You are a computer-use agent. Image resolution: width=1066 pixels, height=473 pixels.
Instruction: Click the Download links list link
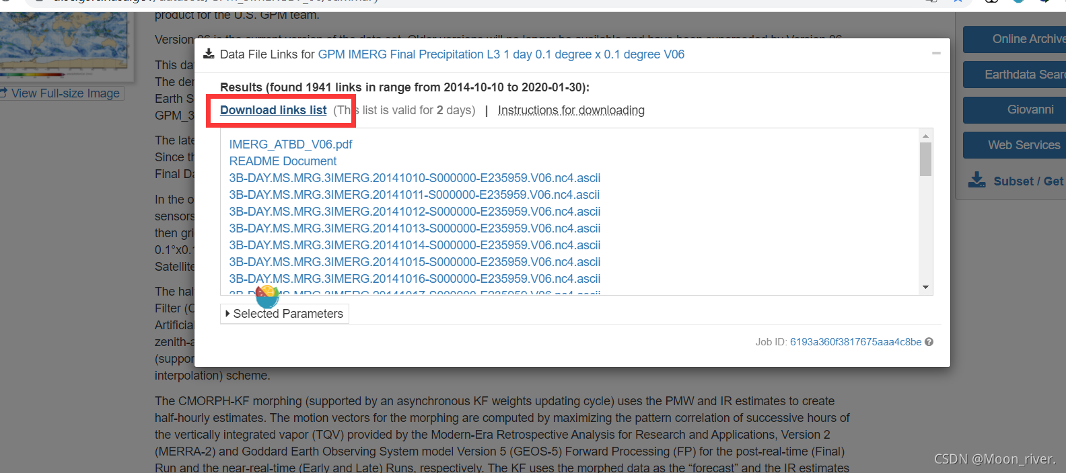pyautogui.click(x=273, y=110)
